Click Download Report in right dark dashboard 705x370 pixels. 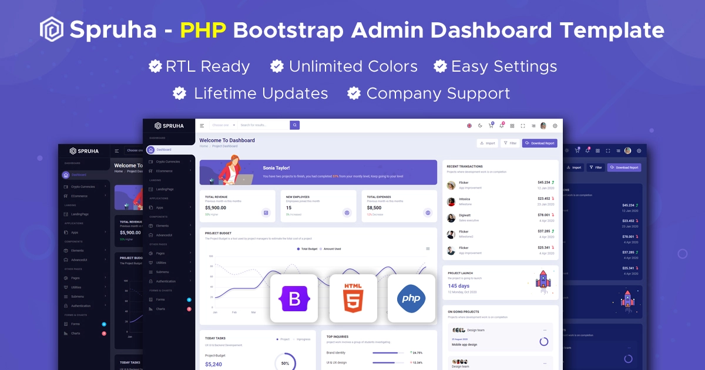[x=624, y=167]
